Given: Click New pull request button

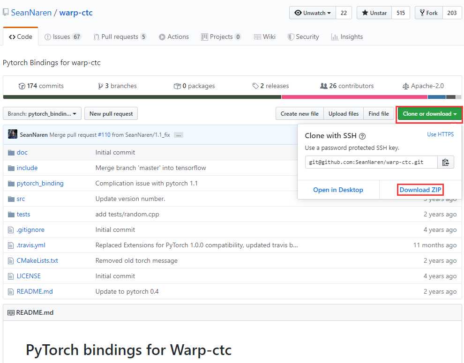Looking at the screenshot, I should (x=111, y=114).
